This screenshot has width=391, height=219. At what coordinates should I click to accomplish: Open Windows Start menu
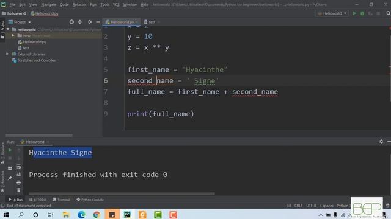5,215
